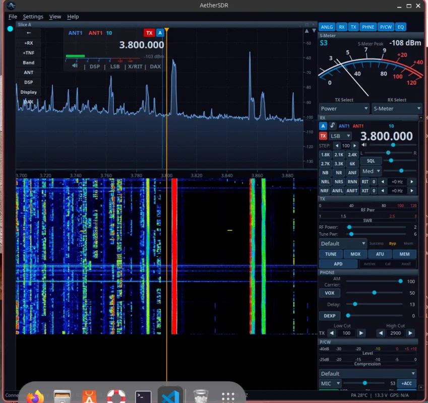
Task: Decrease XIT offset with left arrow
Action: tap(383, 190)
